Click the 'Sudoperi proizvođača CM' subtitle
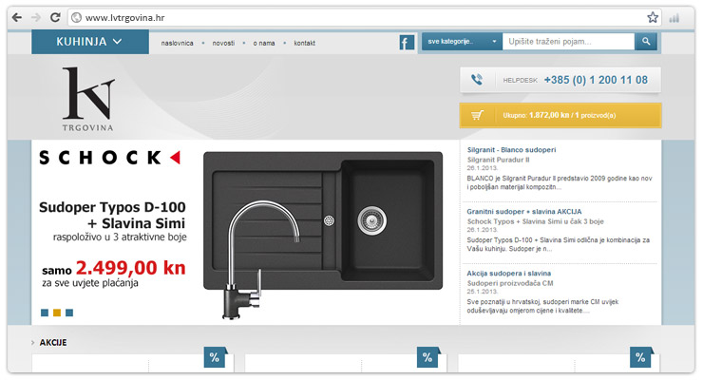703x380 pixels. [x=510, y=283]
